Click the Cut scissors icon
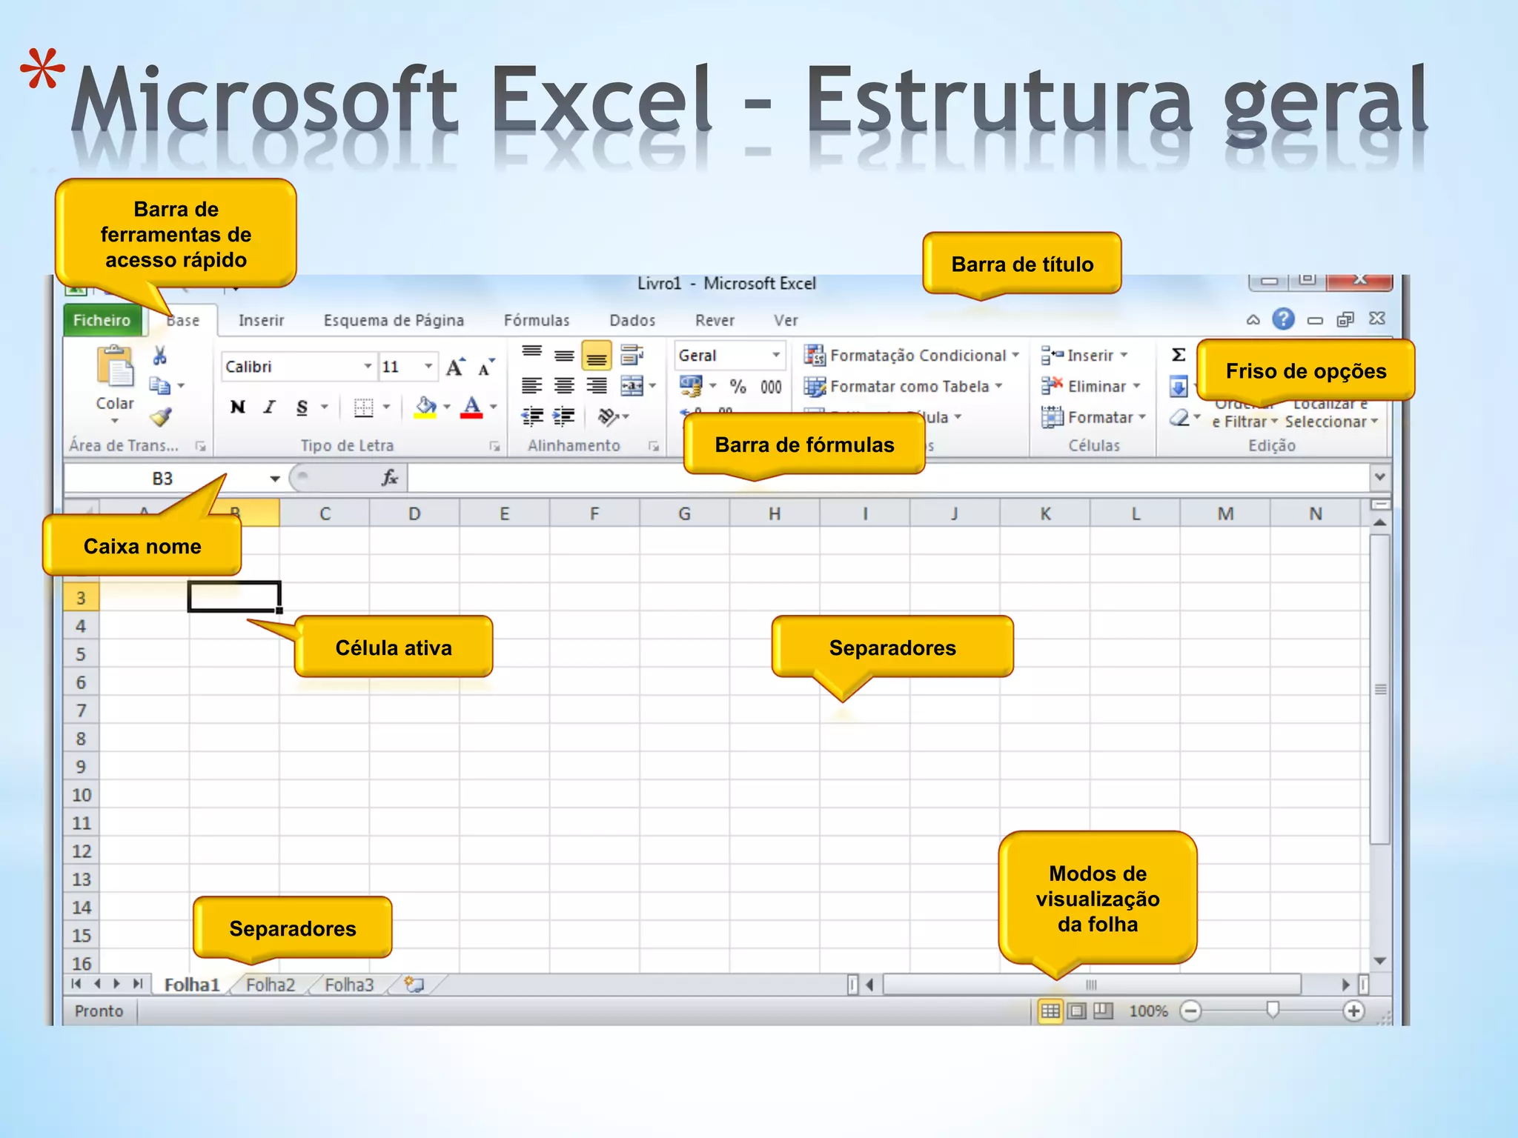The width and height of the screenshot is (1518, 1138). pyautogui.click(x=159, y=356)
